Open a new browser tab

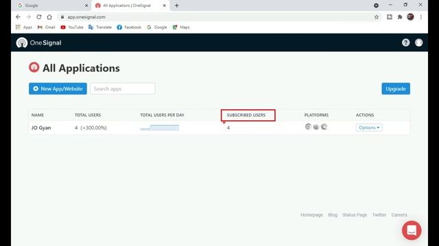177,5
